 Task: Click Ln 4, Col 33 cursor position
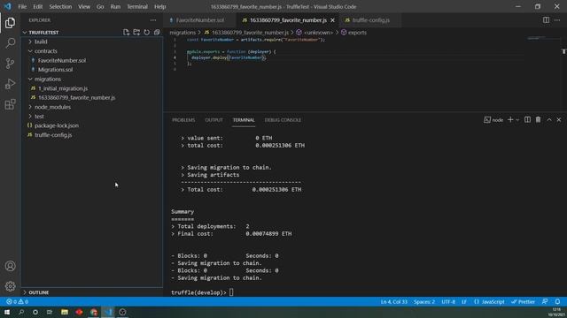pos(393,302)
